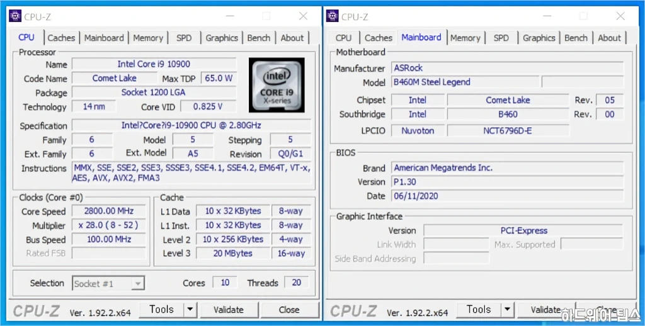Click Ext. Model value A5
This screenshot has height=326, width=645.
(193, 154)
